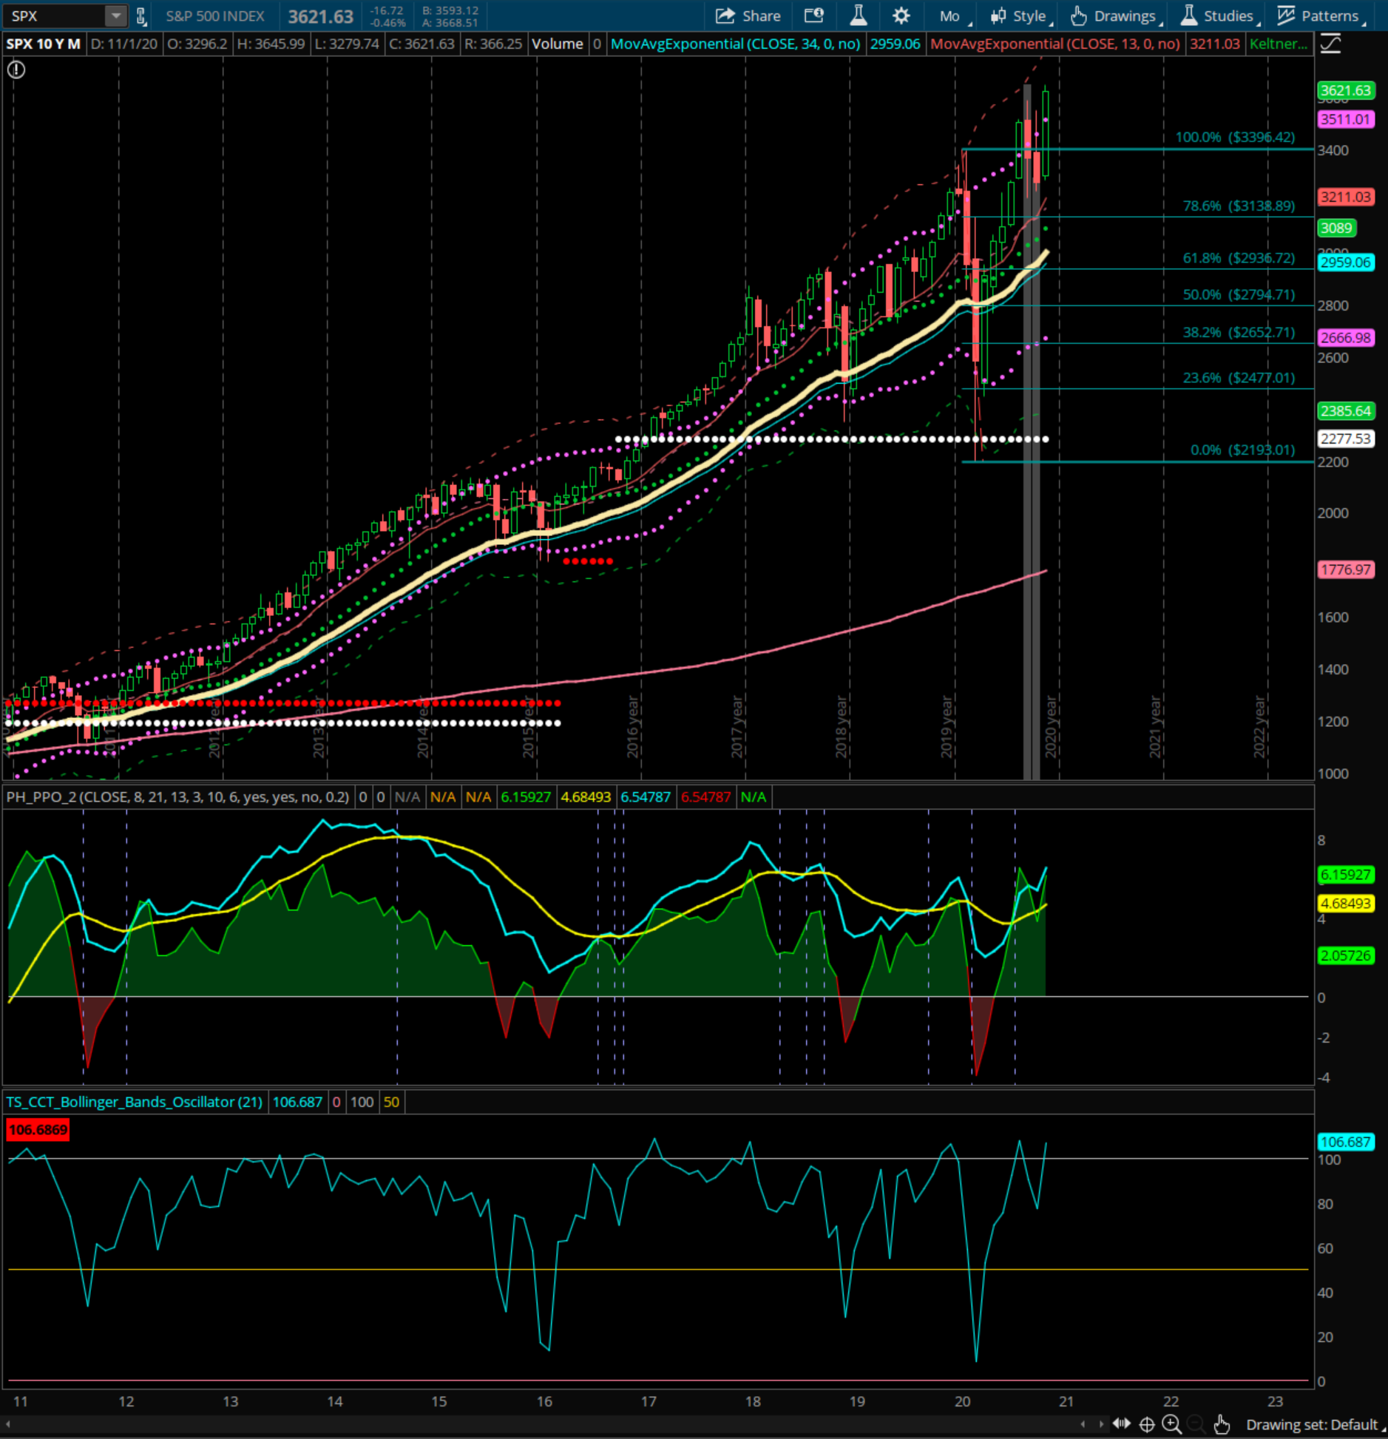This screenshot has width=1388, height=1439.
Task: Click the H: 3645.99 high value in the header
Action: click(x=271, y=44)
